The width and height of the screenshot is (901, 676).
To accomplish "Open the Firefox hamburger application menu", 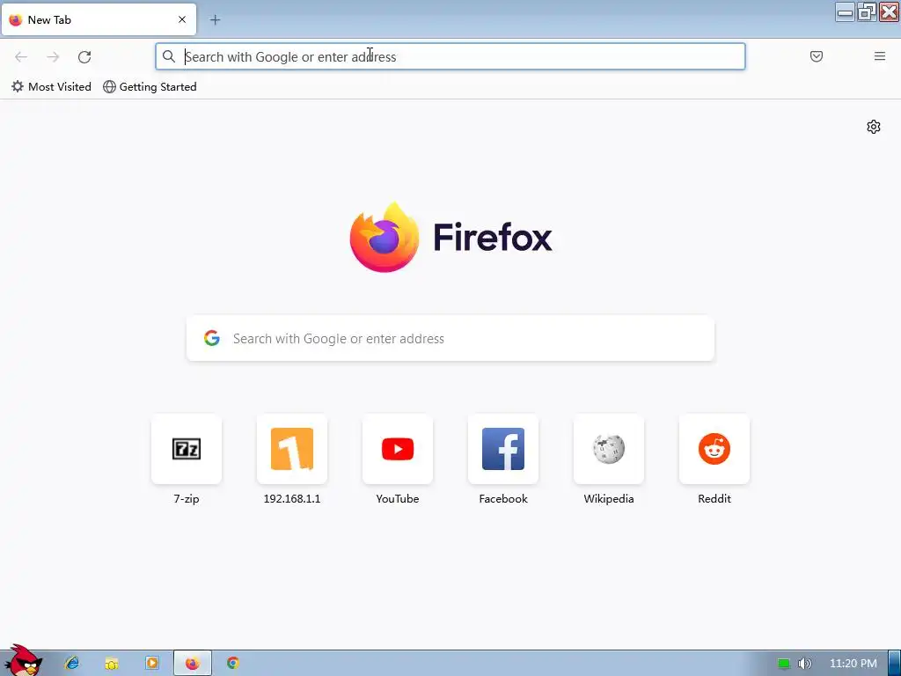I will [x=879, y=56].
